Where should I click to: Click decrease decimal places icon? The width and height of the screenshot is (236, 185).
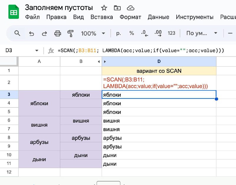coord(145,33)
